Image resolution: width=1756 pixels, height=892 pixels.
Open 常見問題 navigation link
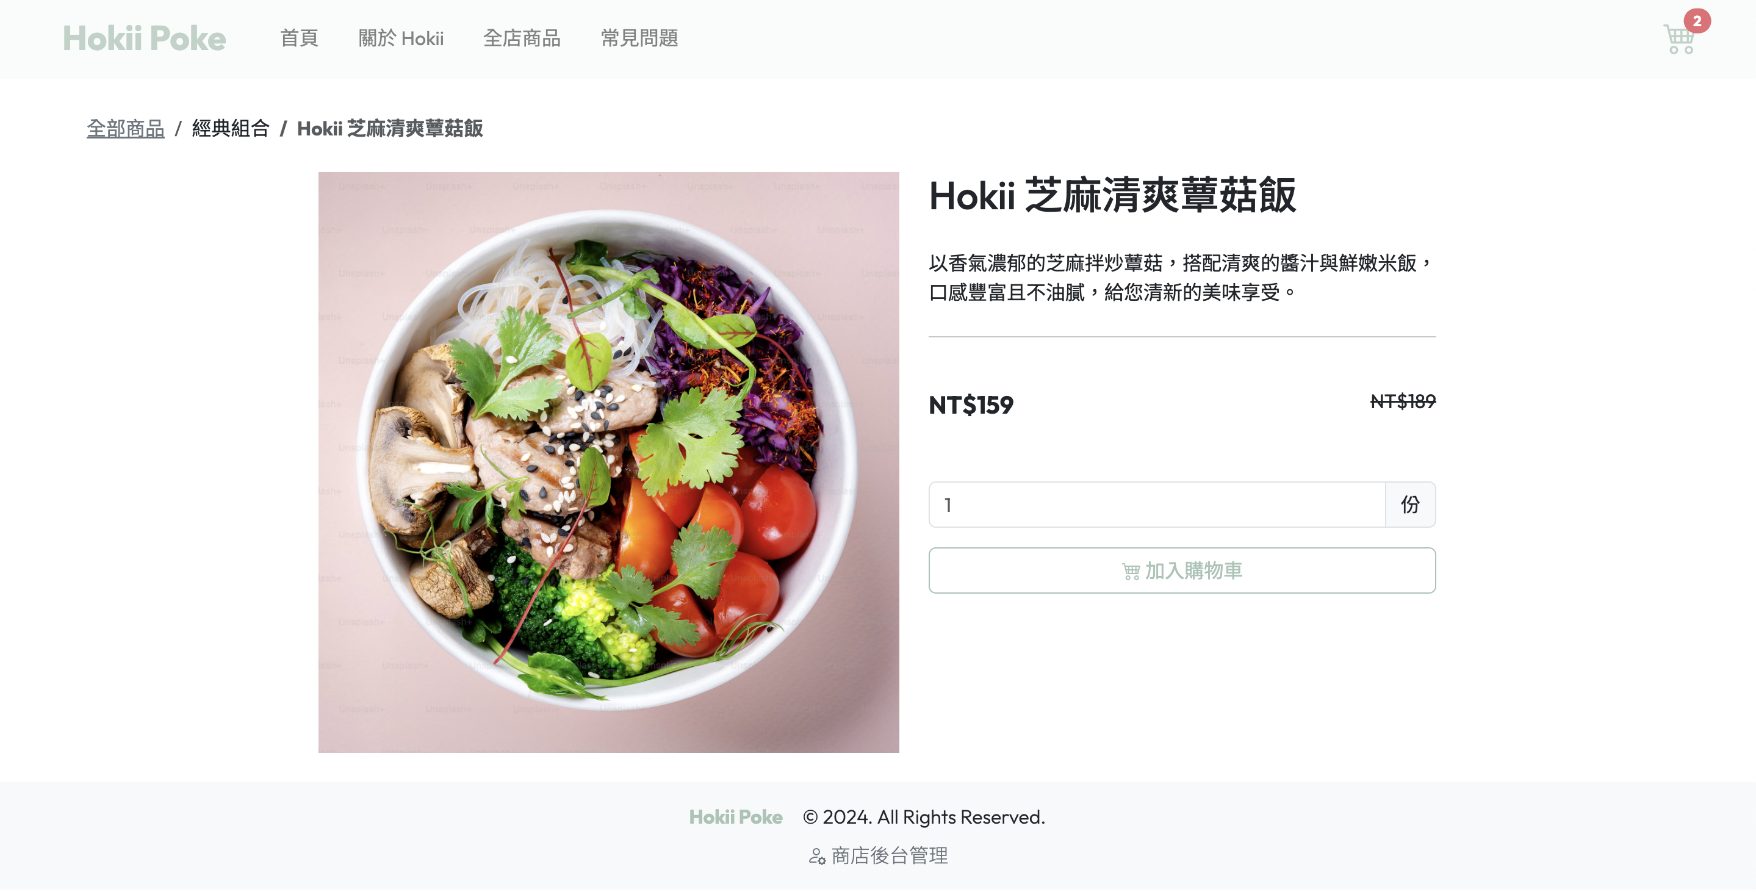click(x=639, y=38)
